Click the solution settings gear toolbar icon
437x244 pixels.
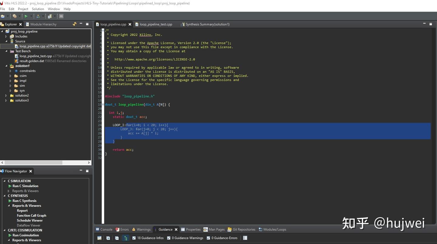pos(15,16)
